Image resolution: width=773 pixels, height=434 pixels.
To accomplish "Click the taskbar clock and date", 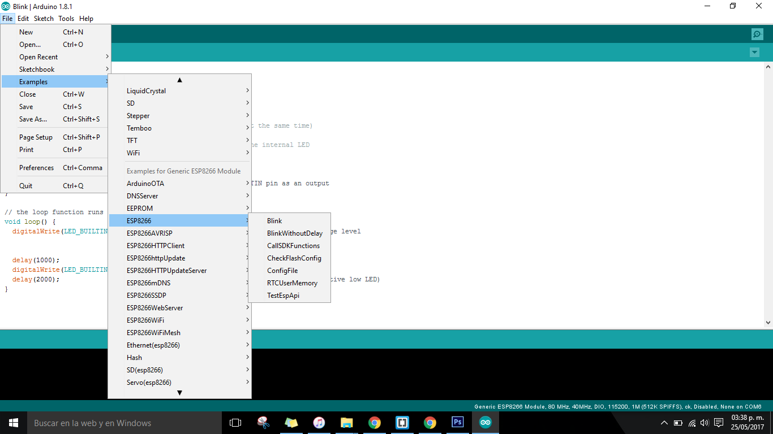I will pos(748,423).
